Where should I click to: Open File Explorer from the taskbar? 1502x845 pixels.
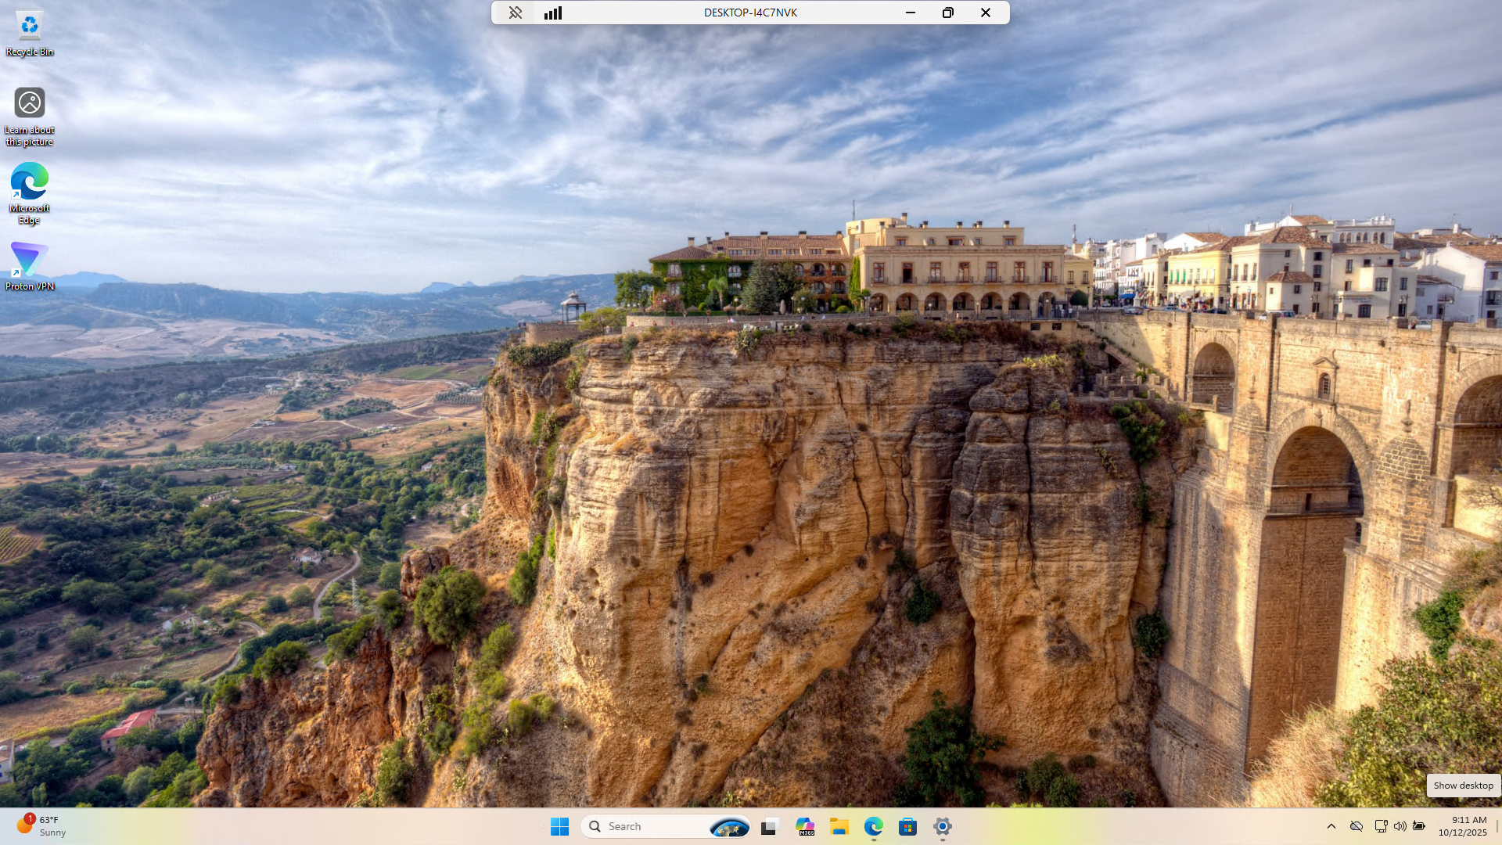point(839,826)
